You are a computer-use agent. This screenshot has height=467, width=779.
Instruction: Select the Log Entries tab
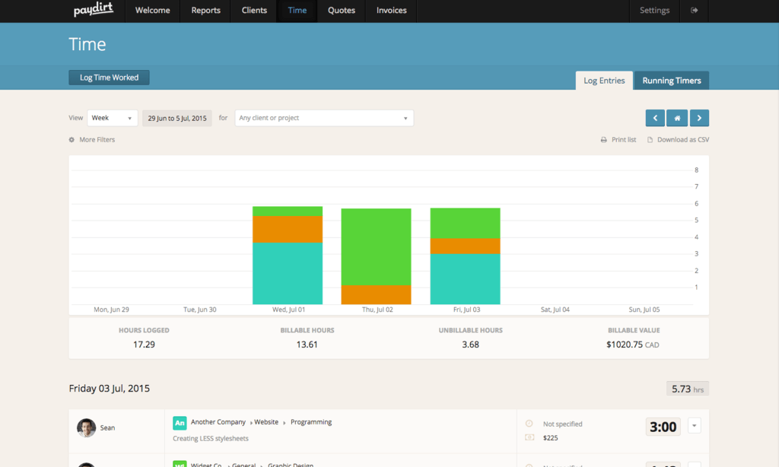tap(604, 81)
